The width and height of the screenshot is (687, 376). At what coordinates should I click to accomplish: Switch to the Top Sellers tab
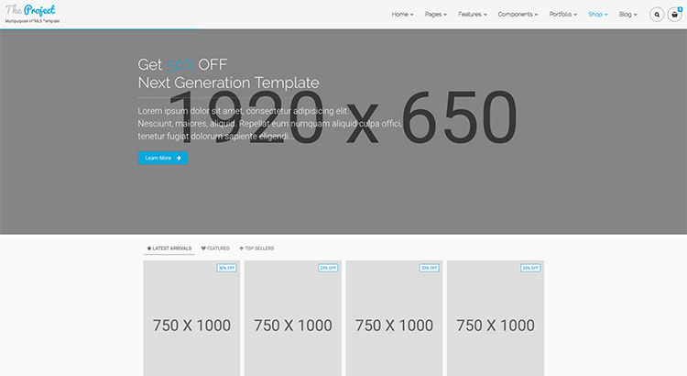(256, 249)
